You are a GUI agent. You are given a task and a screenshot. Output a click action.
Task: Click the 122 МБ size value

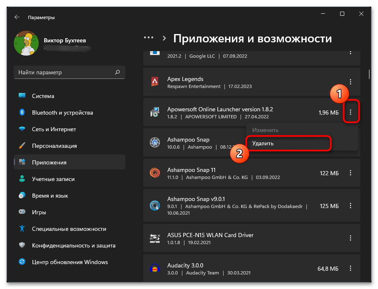click(329, 173)
